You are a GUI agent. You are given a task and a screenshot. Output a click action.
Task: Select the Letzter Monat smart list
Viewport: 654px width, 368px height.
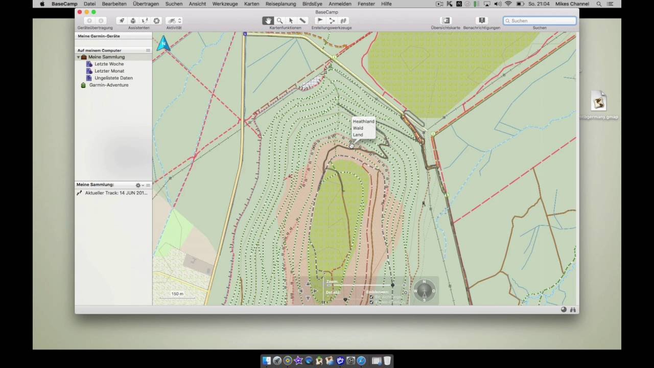tap(109, 71)
